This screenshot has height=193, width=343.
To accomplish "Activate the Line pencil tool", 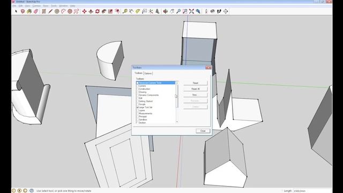I will pyautogui.click(x=50, y=11).
